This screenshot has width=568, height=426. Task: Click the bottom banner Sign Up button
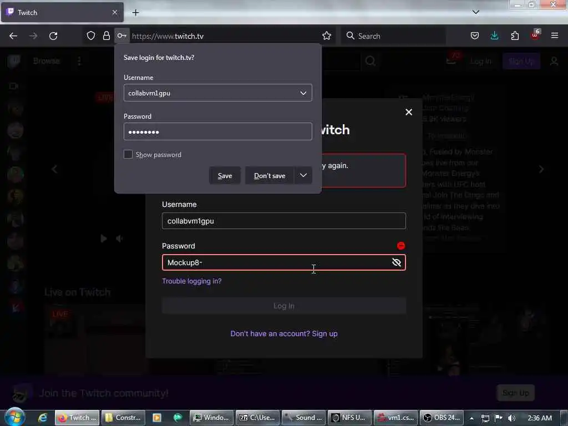click(515, 393)
